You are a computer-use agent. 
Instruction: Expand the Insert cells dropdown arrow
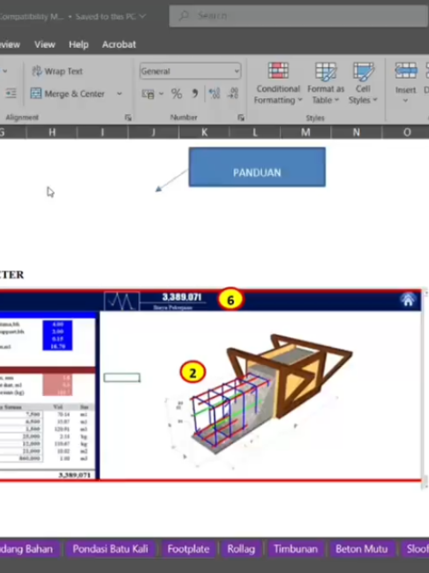[x=405, y=101]
